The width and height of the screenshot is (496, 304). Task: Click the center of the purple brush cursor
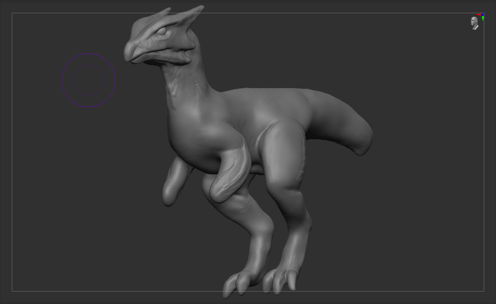pyautogui.click(x=89, y=80)
